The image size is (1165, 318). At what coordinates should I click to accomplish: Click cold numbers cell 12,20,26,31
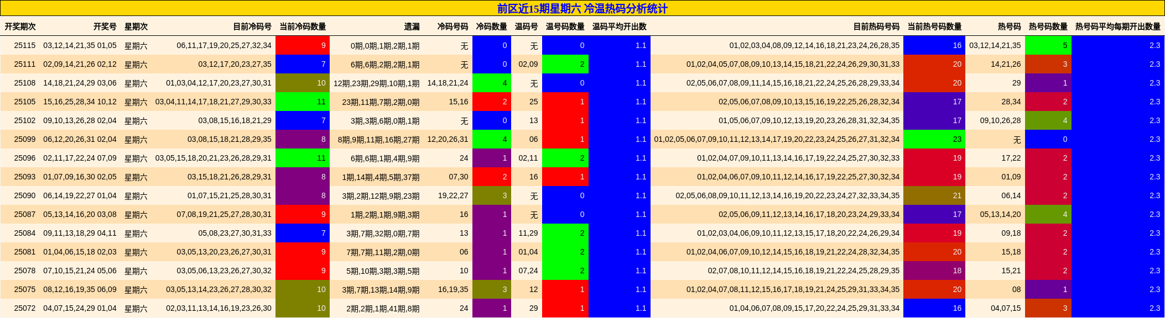(448, 139)
